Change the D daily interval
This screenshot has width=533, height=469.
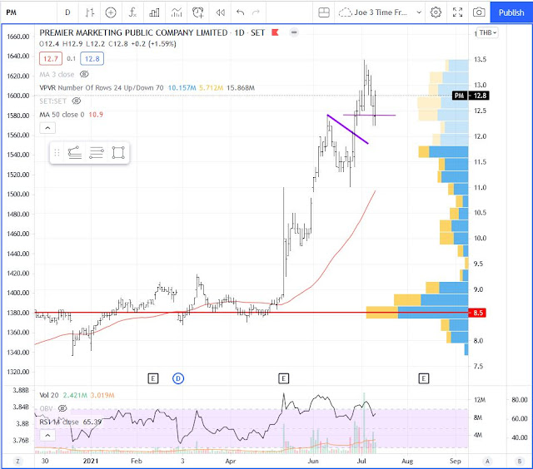67,12
